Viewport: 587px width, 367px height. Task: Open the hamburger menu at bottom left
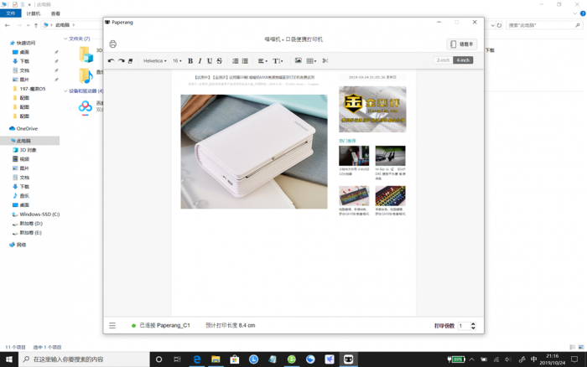click(x=112, y=325)
